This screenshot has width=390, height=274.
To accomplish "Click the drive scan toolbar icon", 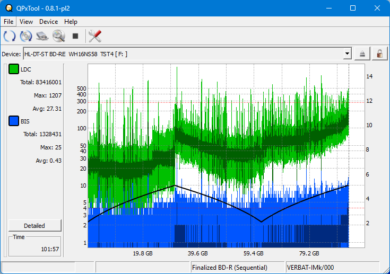I will [x=42, y=36].
